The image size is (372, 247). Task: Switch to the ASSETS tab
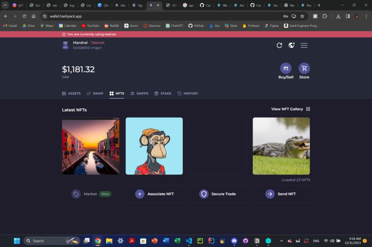tap(72, 93)
